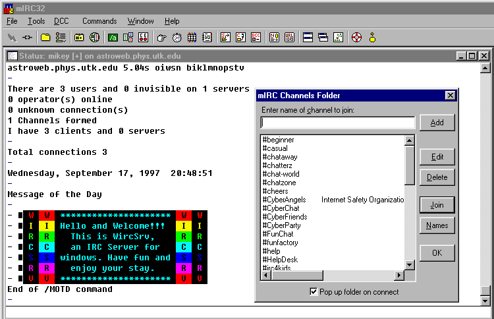Open the Commands menu
The image size is (494, 319).
(x=99, y=21)
